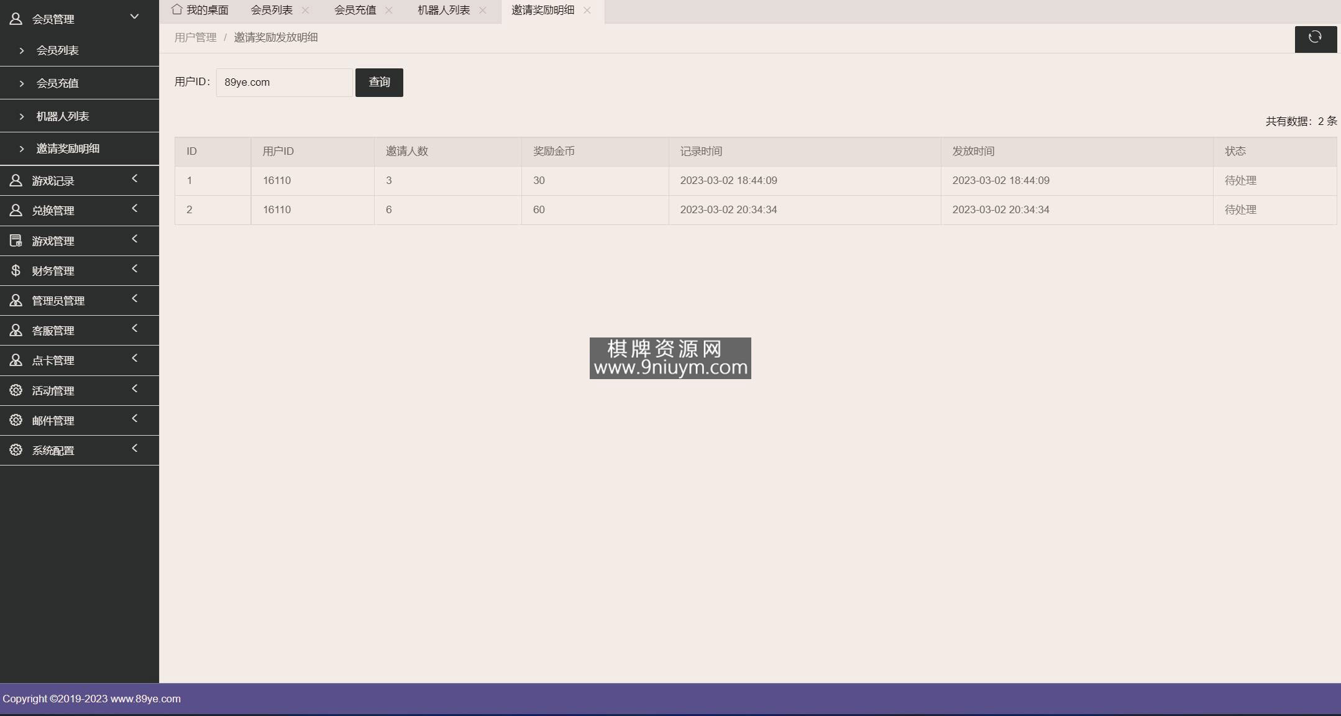
Task: Toggle the 邮件管理 sidebar section
Action: pyautogui.click(x=79, y=421)
